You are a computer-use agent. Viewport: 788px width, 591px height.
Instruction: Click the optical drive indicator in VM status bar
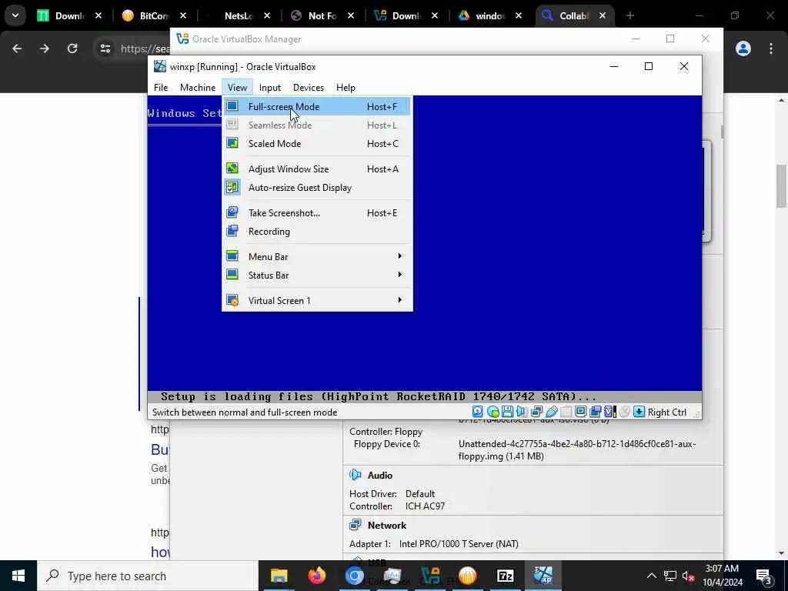pyautogui.click(x=492, y=412)
